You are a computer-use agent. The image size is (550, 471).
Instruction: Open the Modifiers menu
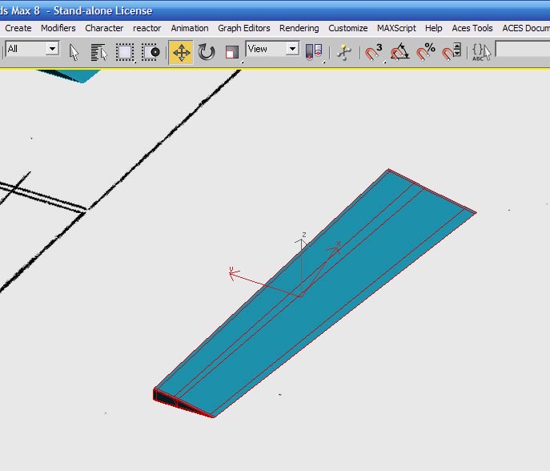pyautogui.click(x=58, y=28)
